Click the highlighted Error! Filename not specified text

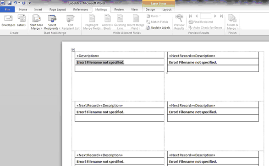(100, 62)
